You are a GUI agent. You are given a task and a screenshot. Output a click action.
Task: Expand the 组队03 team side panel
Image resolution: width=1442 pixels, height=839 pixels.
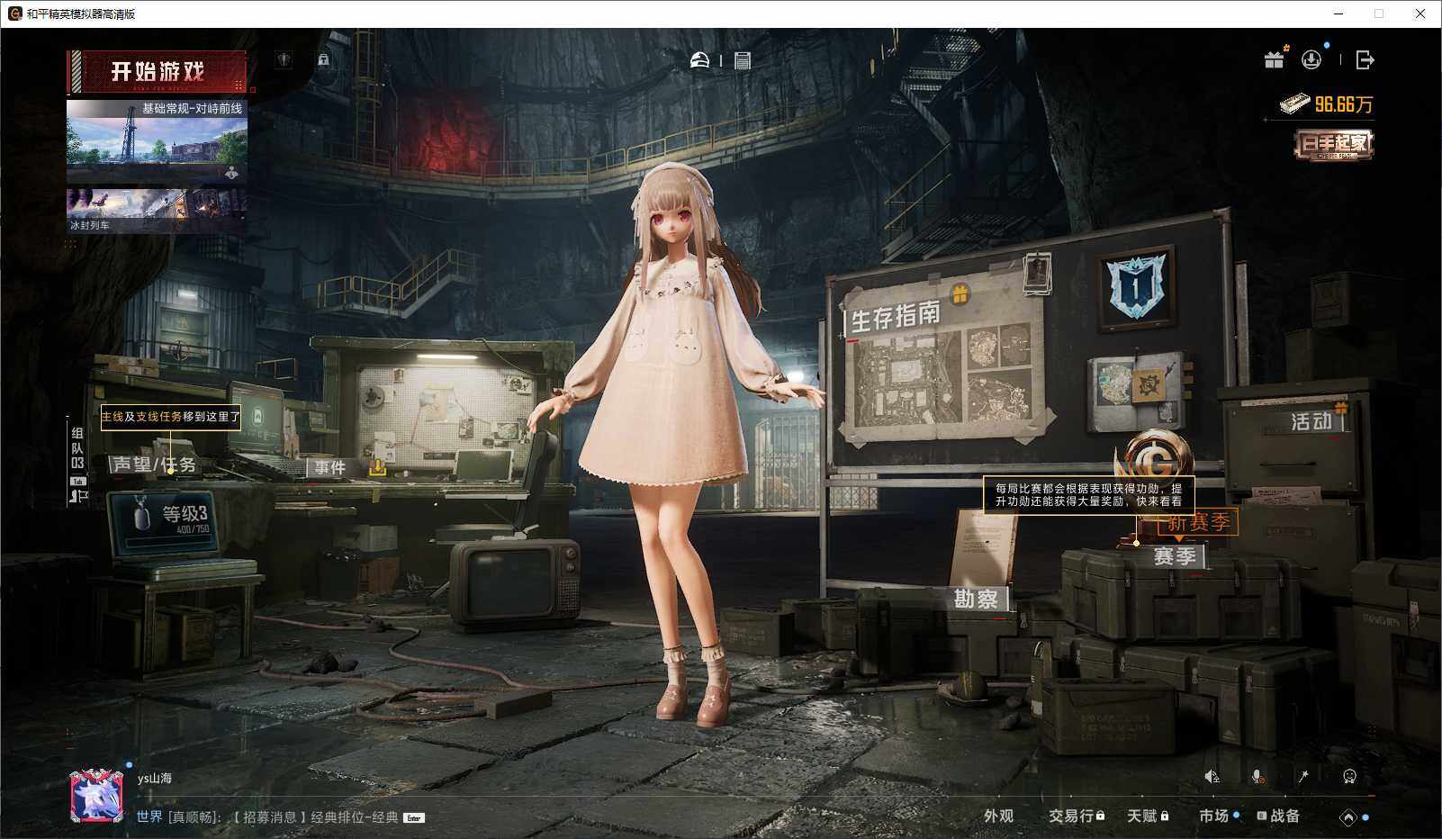(x=78, y=464)
